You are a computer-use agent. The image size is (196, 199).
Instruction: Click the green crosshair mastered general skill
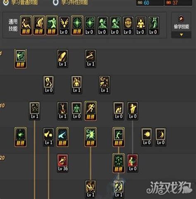coord(77,26)
